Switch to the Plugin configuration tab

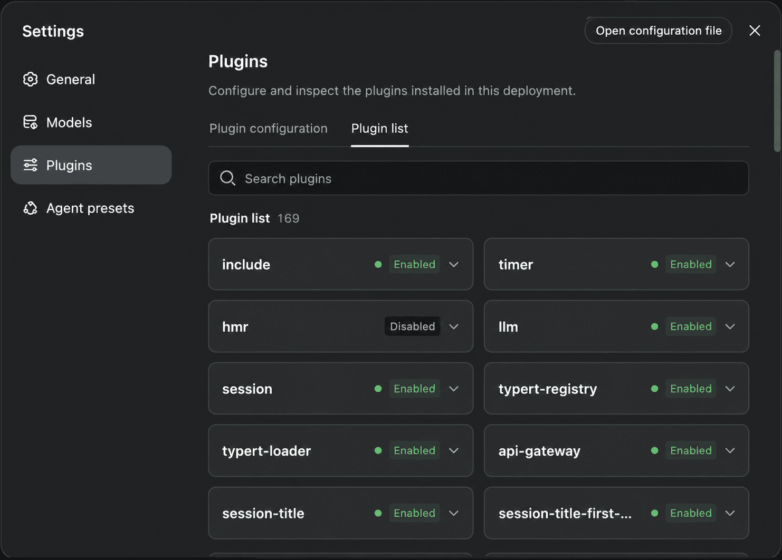point(269,129)
